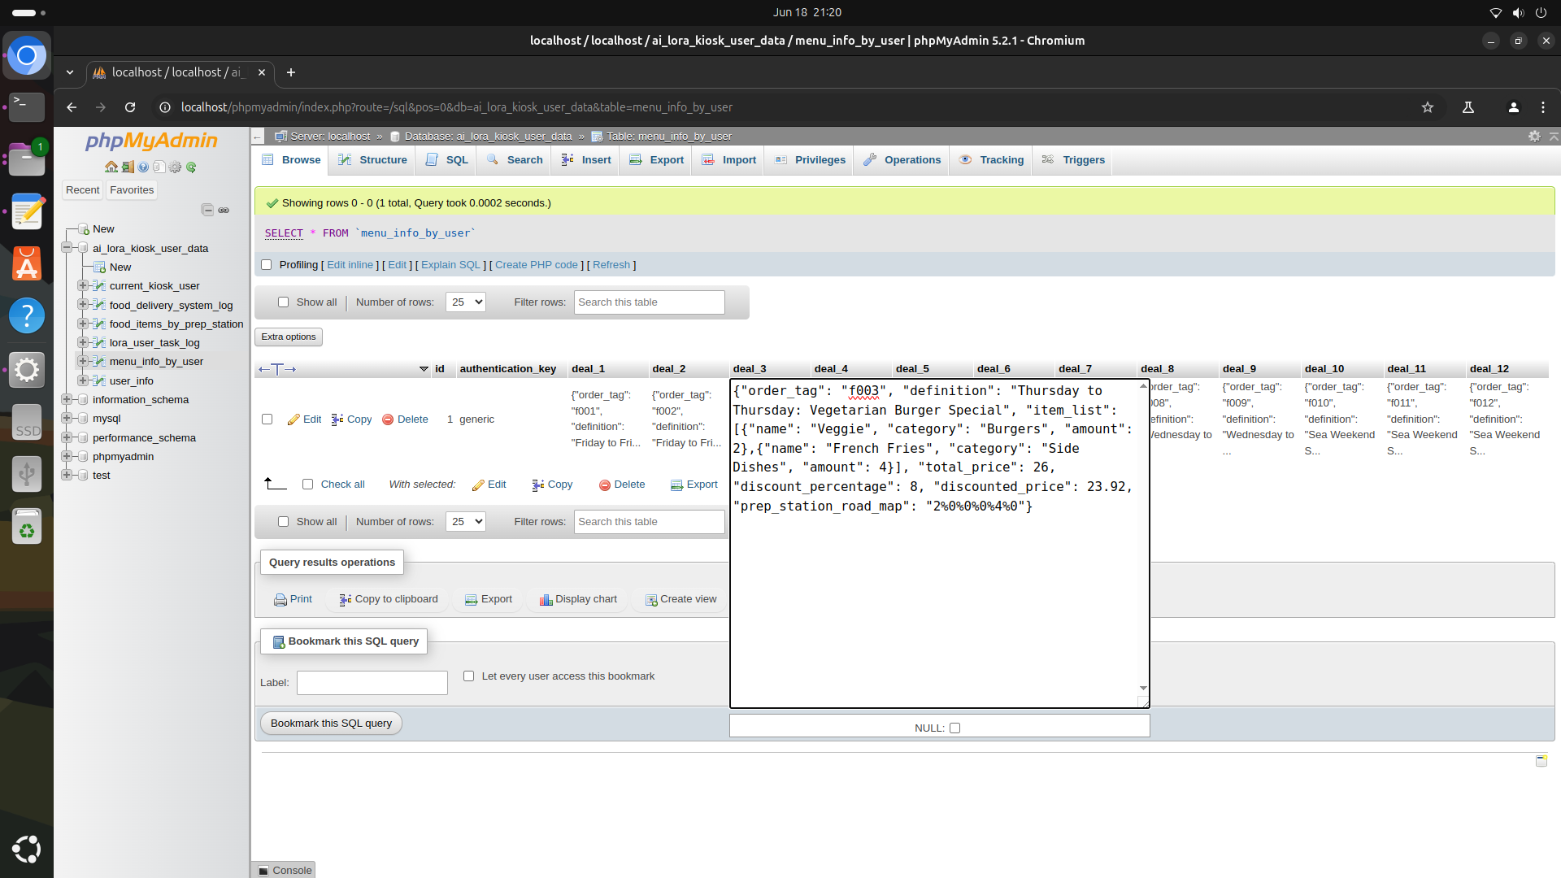Click the collapse all tree icon

coord(207,211)
